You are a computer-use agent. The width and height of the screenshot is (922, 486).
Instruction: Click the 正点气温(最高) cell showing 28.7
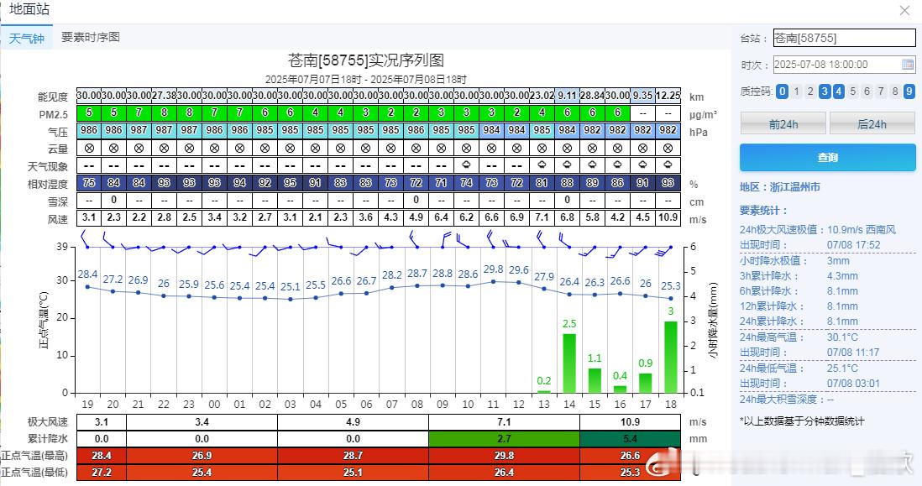click(353, 456)
